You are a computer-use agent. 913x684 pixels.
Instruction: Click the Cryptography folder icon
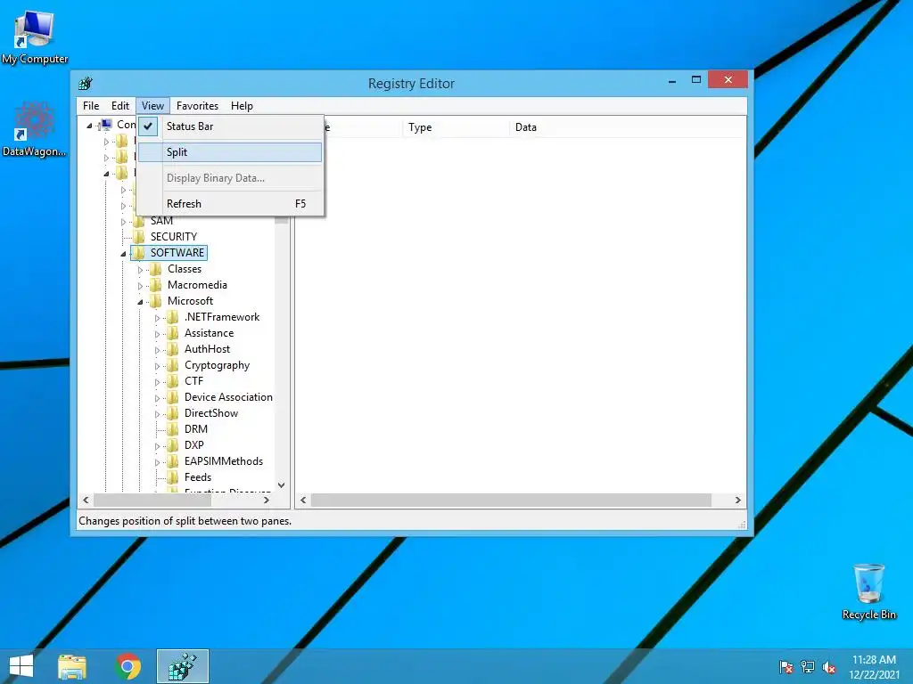[173, 365]
